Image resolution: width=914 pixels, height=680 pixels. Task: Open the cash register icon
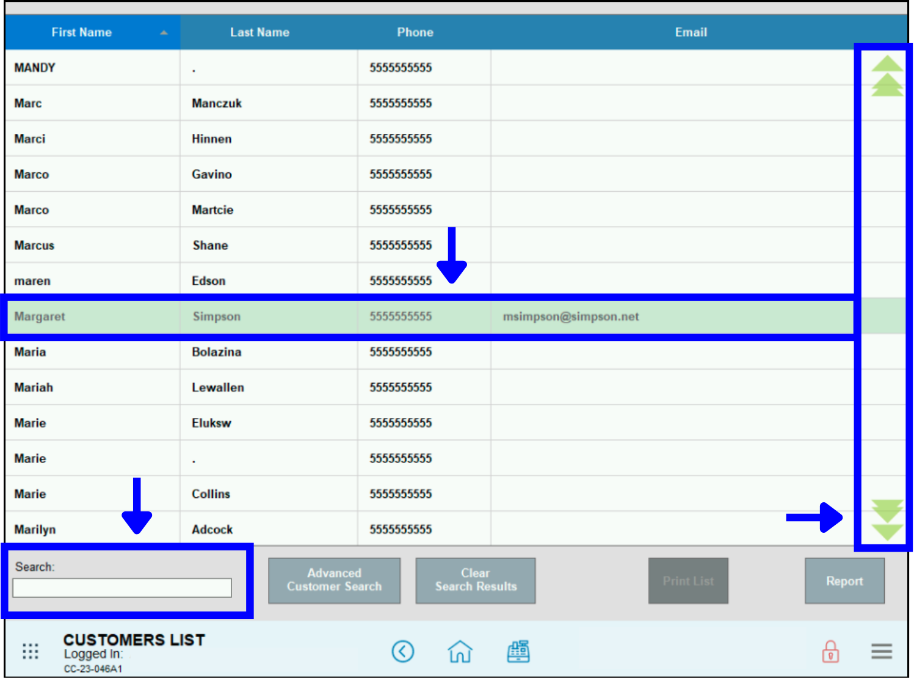tap(518, 651)
